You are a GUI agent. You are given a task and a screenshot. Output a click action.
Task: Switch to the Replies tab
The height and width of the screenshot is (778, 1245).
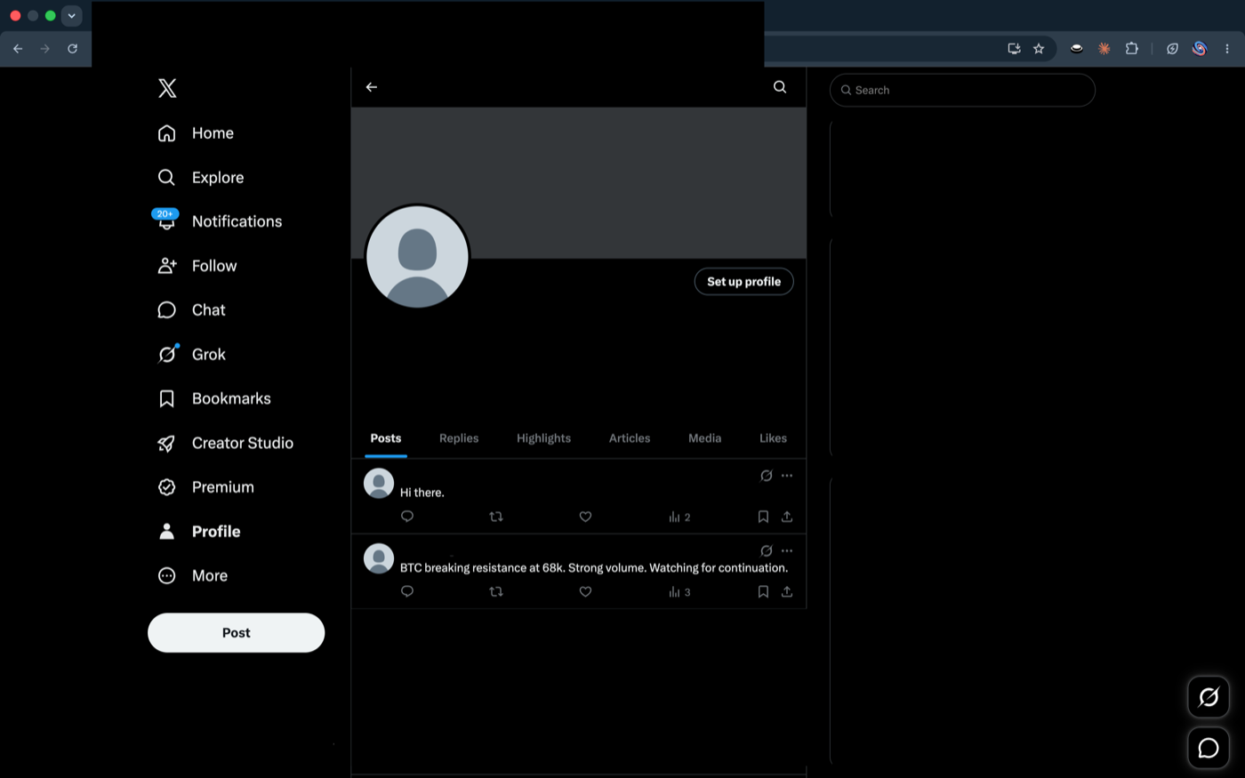click(459, 438)
